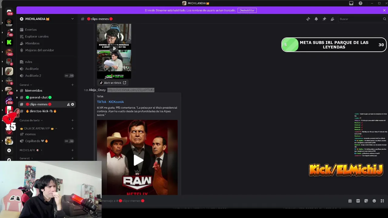Open the Threads icon in channel header
The width and height of the screenshot is (388, 218).
point(308,19)
